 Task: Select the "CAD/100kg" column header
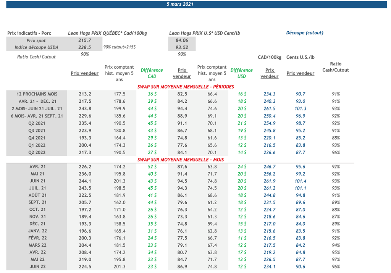coord(270,57)
